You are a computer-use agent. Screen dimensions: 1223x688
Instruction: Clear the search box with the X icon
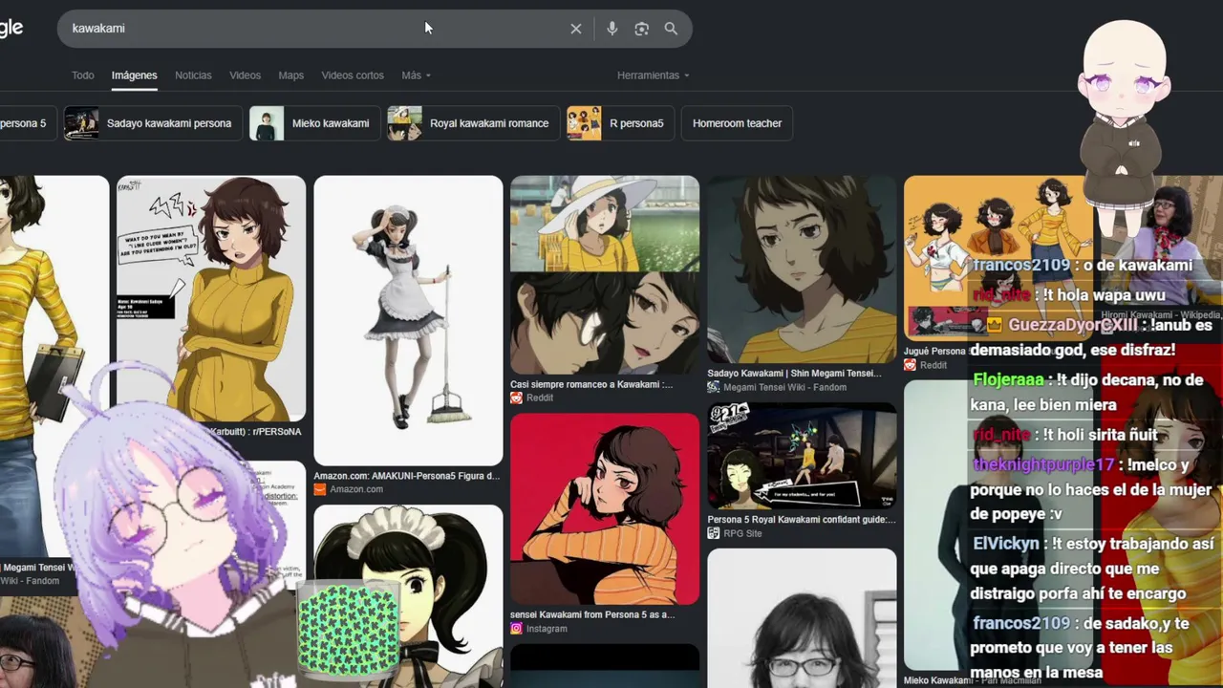click(x=575, y=29)
